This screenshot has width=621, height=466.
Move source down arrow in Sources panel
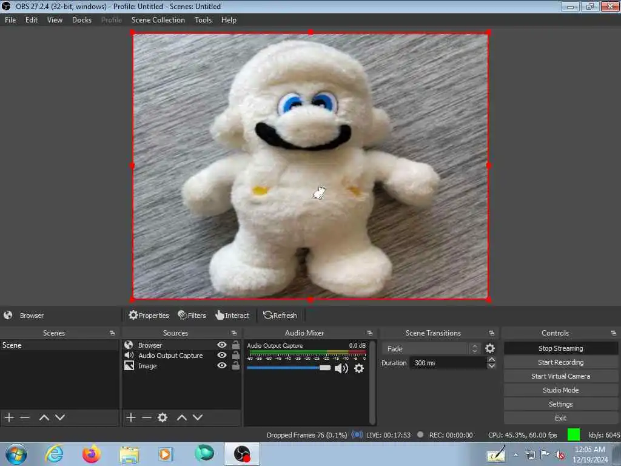198,417
